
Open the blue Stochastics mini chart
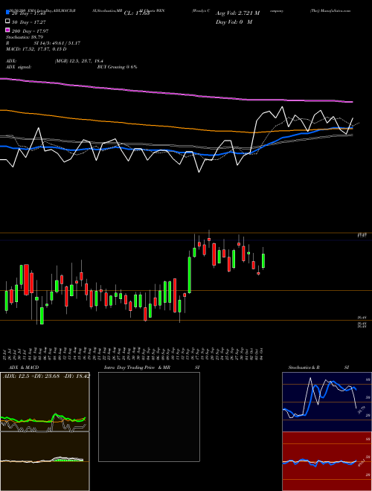click(327, 402)
